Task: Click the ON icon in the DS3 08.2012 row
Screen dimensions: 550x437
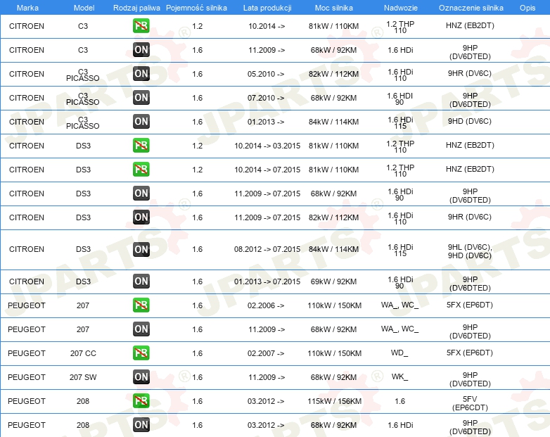Action: pos(141,249)
